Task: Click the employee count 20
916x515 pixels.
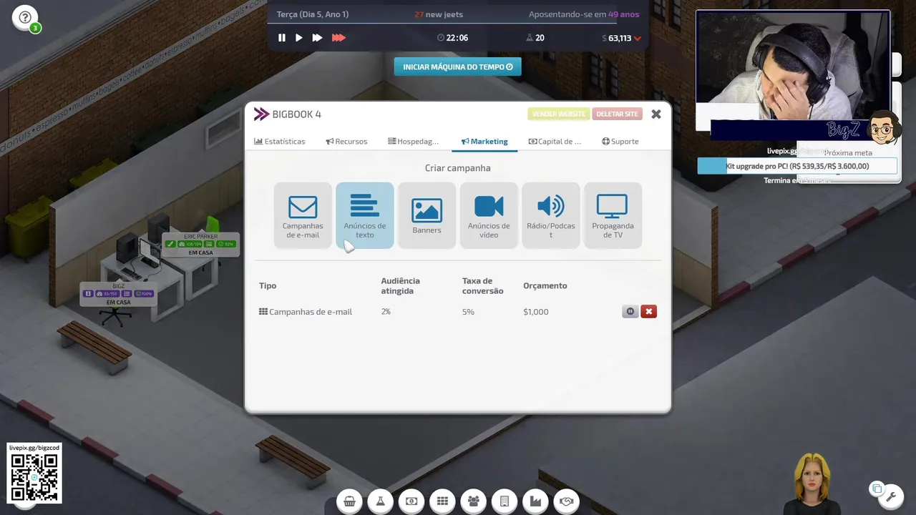Action: pos(535,38)
